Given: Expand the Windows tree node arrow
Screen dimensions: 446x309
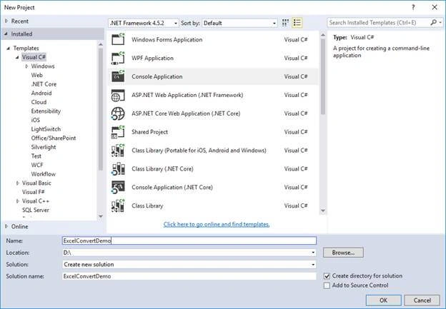Looking at the screenshot, I should (26, 66).
